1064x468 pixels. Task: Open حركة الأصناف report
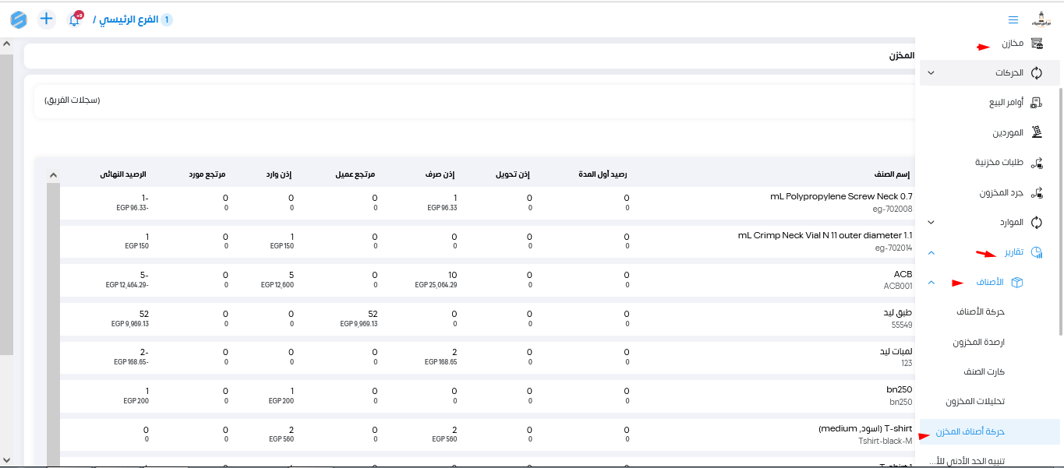[x=981, y=311]
